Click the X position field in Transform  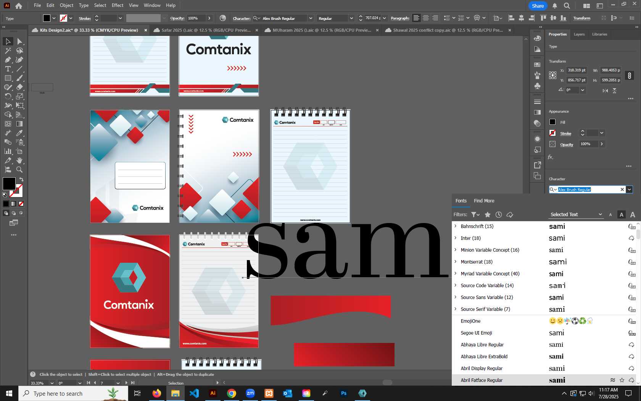pyautogui.click(x=576, y=70)
